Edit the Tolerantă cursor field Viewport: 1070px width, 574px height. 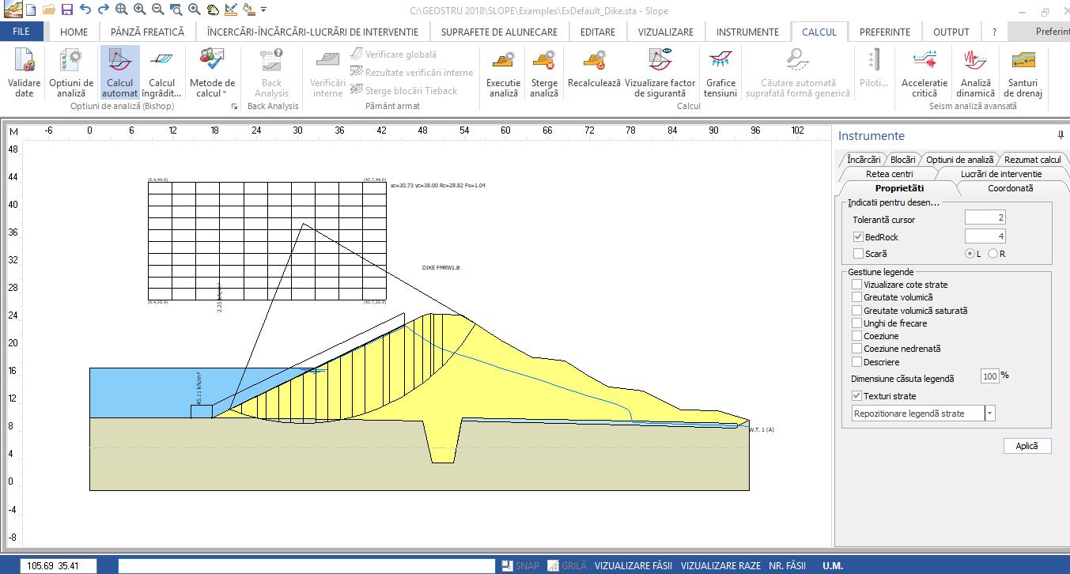pyautogui.click(x=985, y=218)
